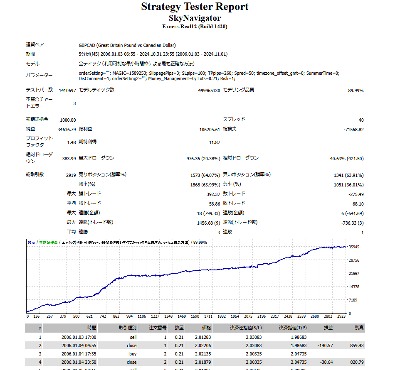Click the プロフィットファクタ value 1.48
Viewport: 395px width, 370px height.
pyautogui.click(x=71, y=142)
